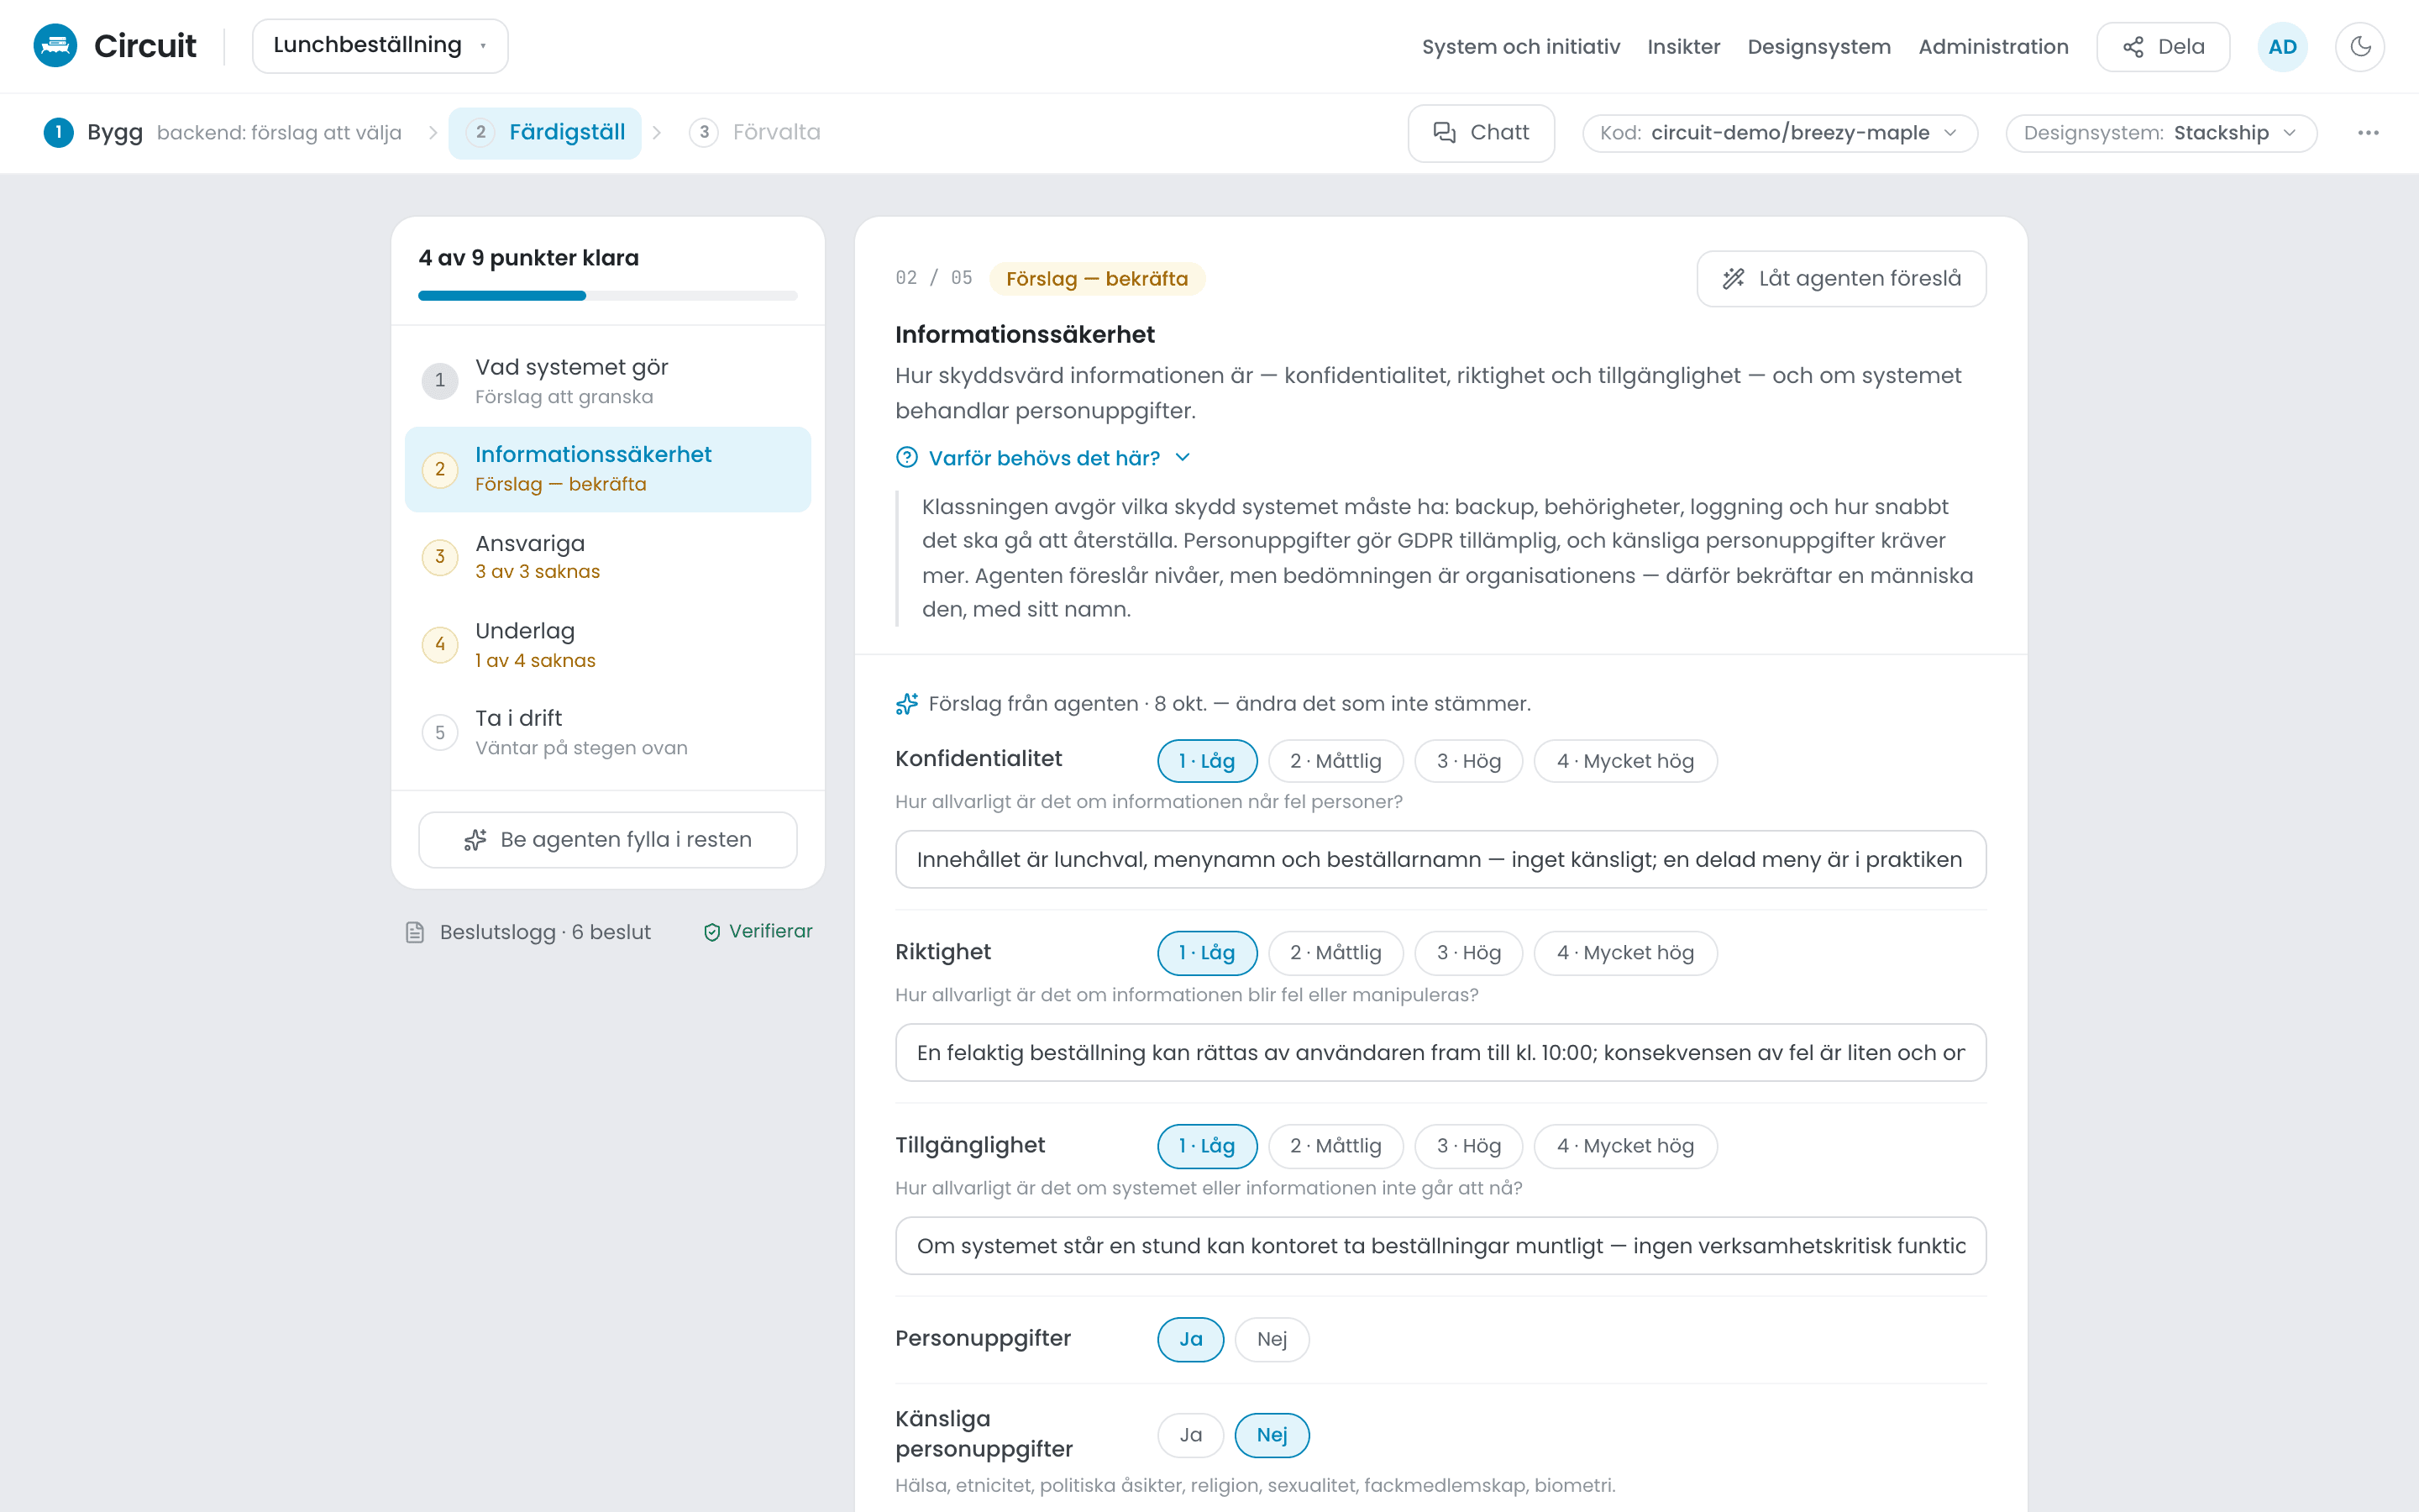Click Be agenten fylla i resten
Image resolution: width=2419 pixels, height=1512 pixels.
[608, 840]
